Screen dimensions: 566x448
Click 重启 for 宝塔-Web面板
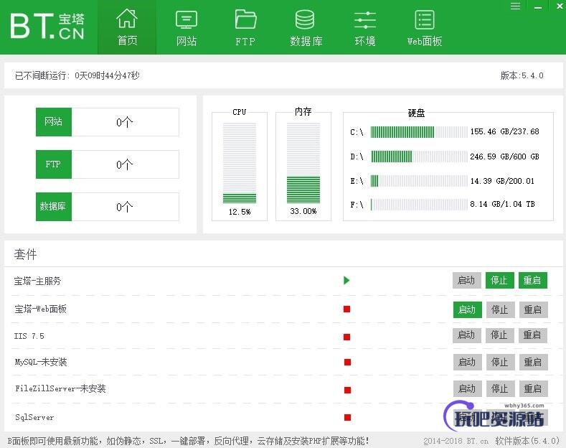tap(533, 309)
